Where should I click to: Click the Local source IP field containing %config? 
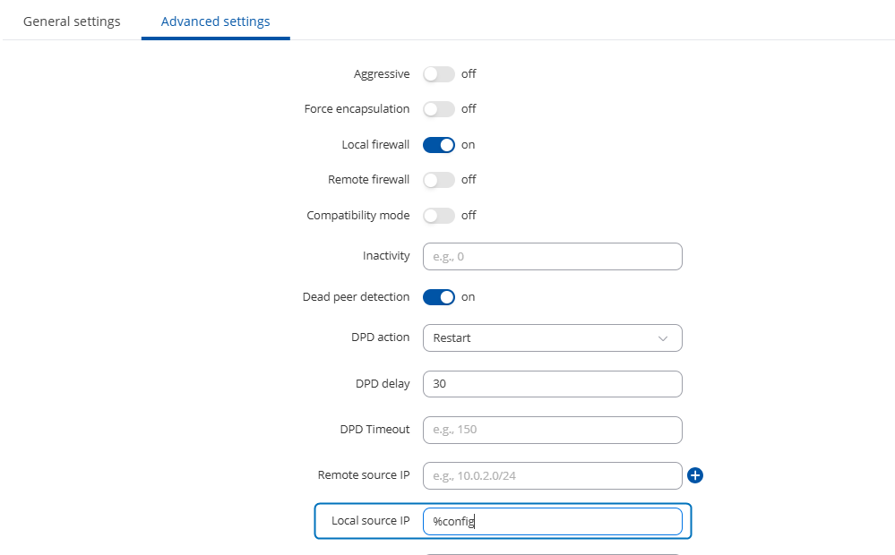click(552, 522)
